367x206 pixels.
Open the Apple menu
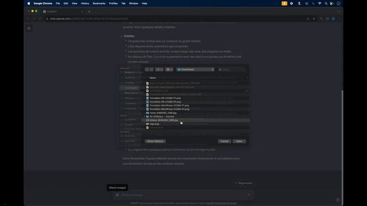click(x=29, y=3)
